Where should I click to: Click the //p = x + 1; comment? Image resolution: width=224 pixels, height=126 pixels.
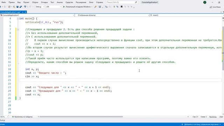click(34, 51)
